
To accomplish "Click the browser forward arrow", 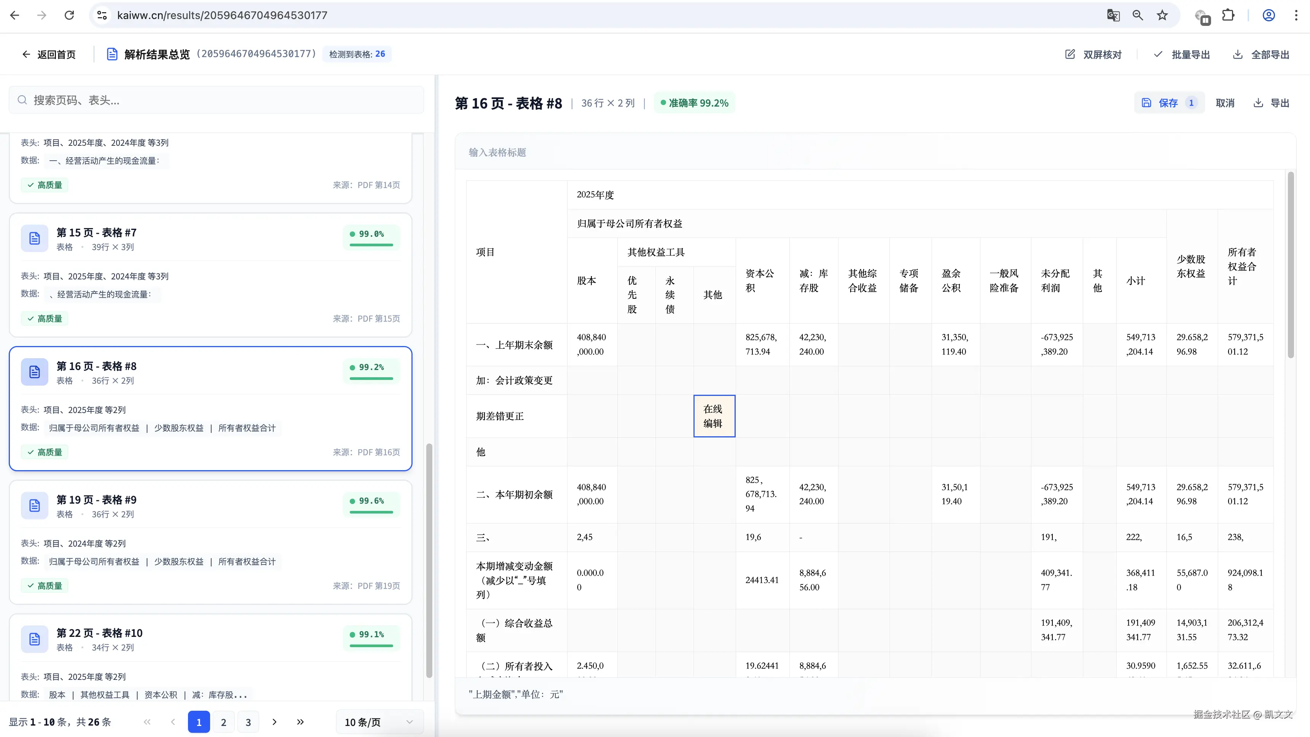I will (42, 15).
